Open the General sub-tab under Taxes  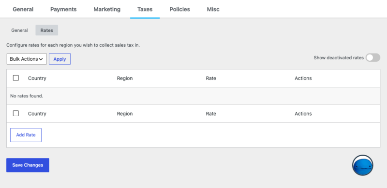point(19,30)
